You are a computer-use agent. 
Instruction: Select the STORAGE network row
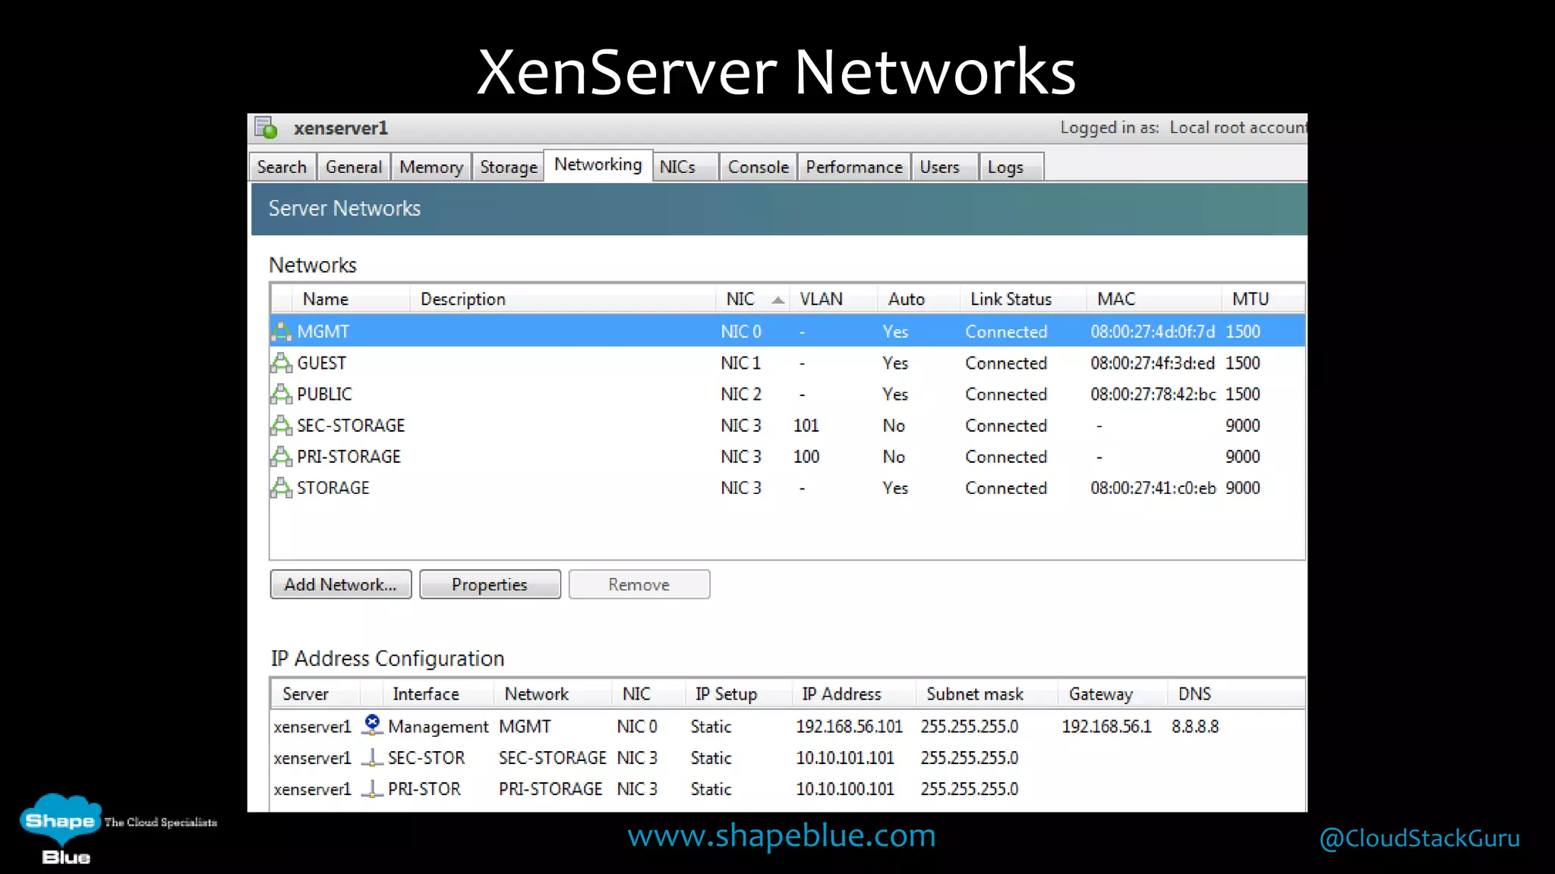coord(787,488)
